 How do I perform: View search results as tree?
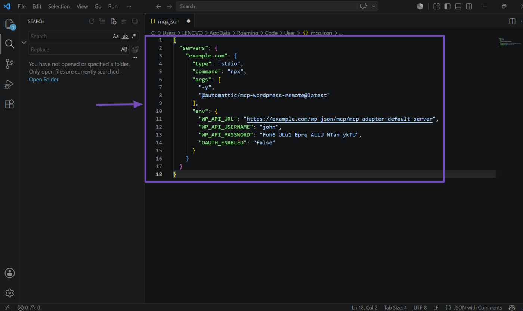124,21
